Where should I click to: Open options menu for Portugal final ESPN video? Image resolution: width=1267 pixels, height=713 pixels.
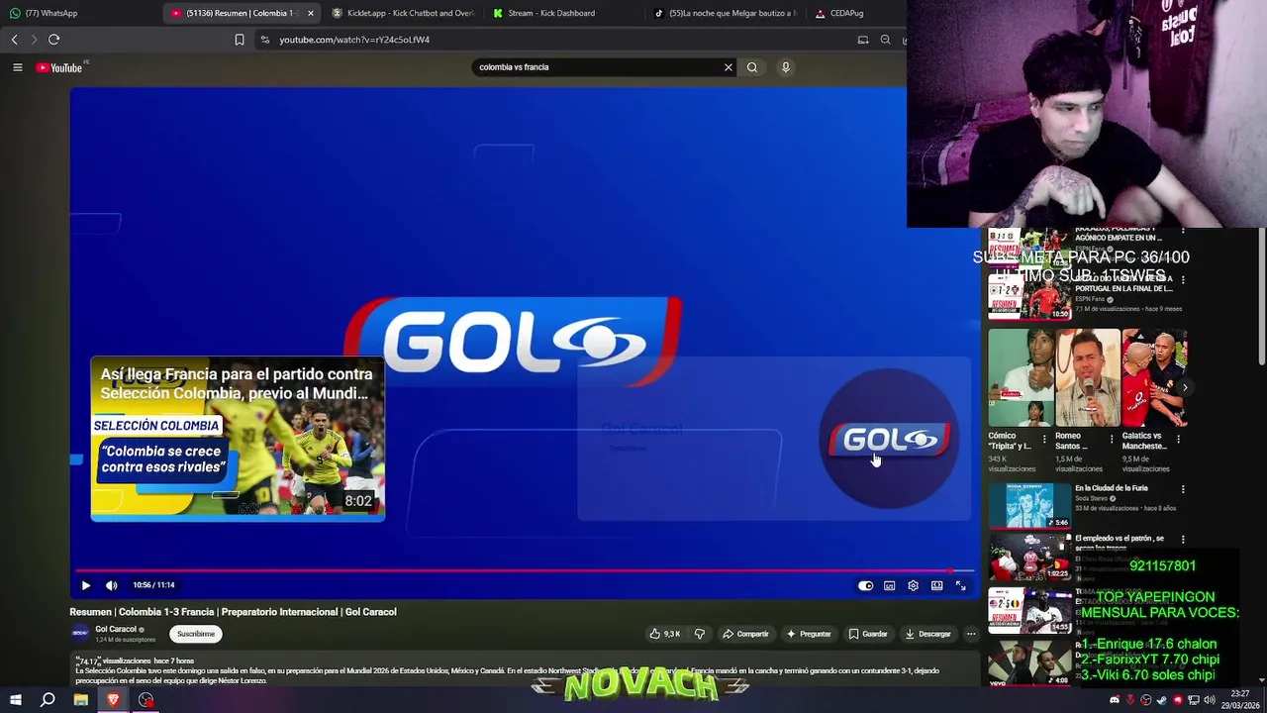tap(1183, 279)
